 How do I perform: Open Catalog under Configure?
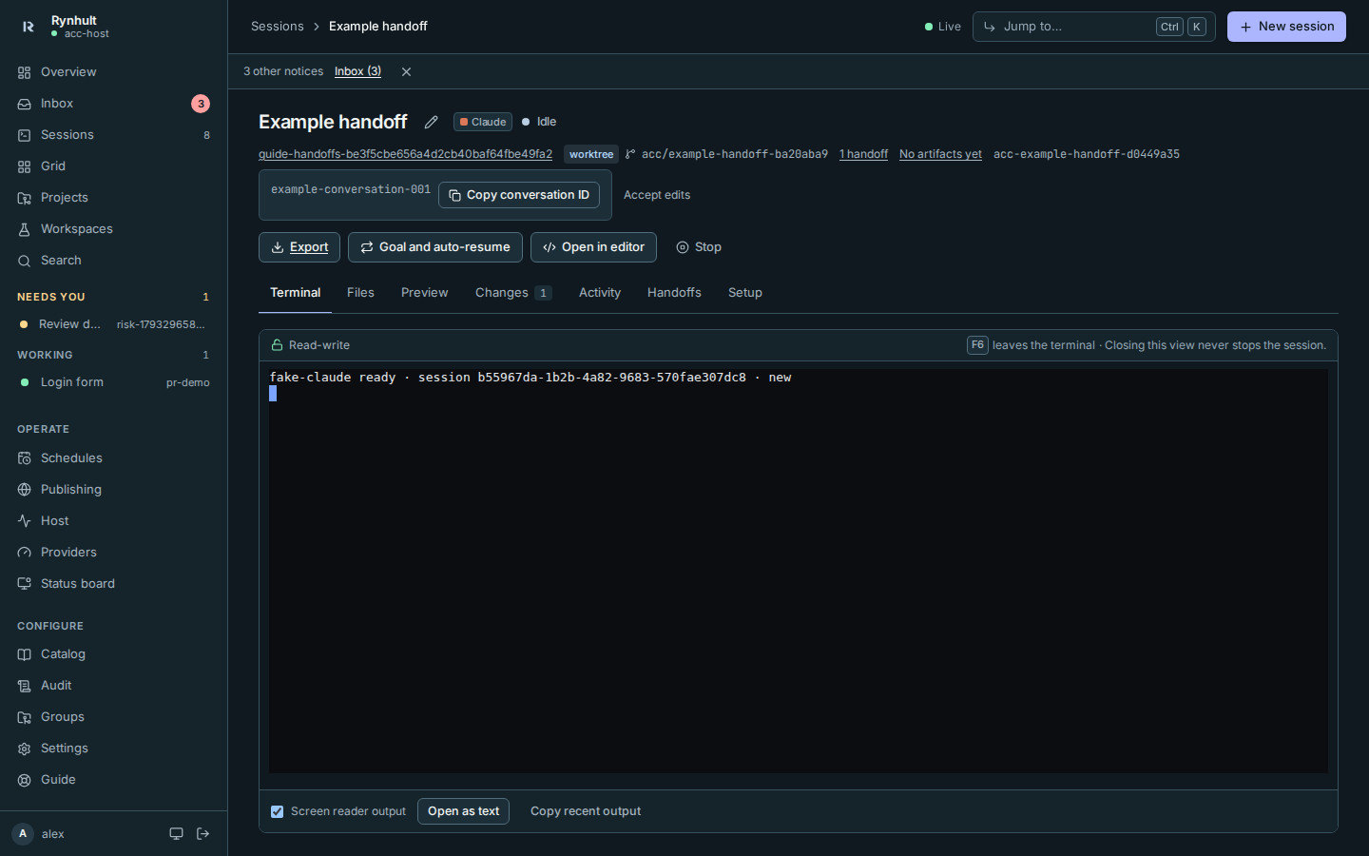tap(113, 654)
